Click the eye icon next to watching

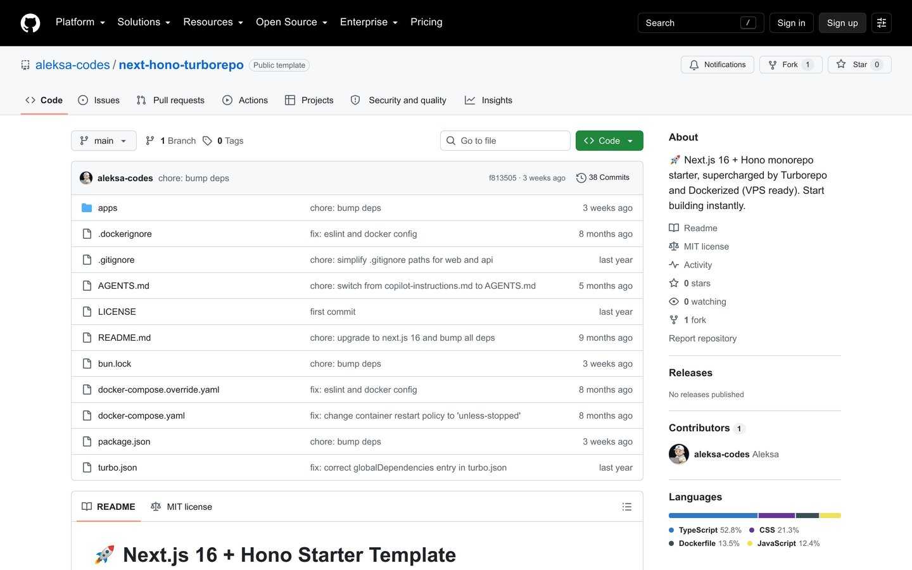(x=674, y=301)
